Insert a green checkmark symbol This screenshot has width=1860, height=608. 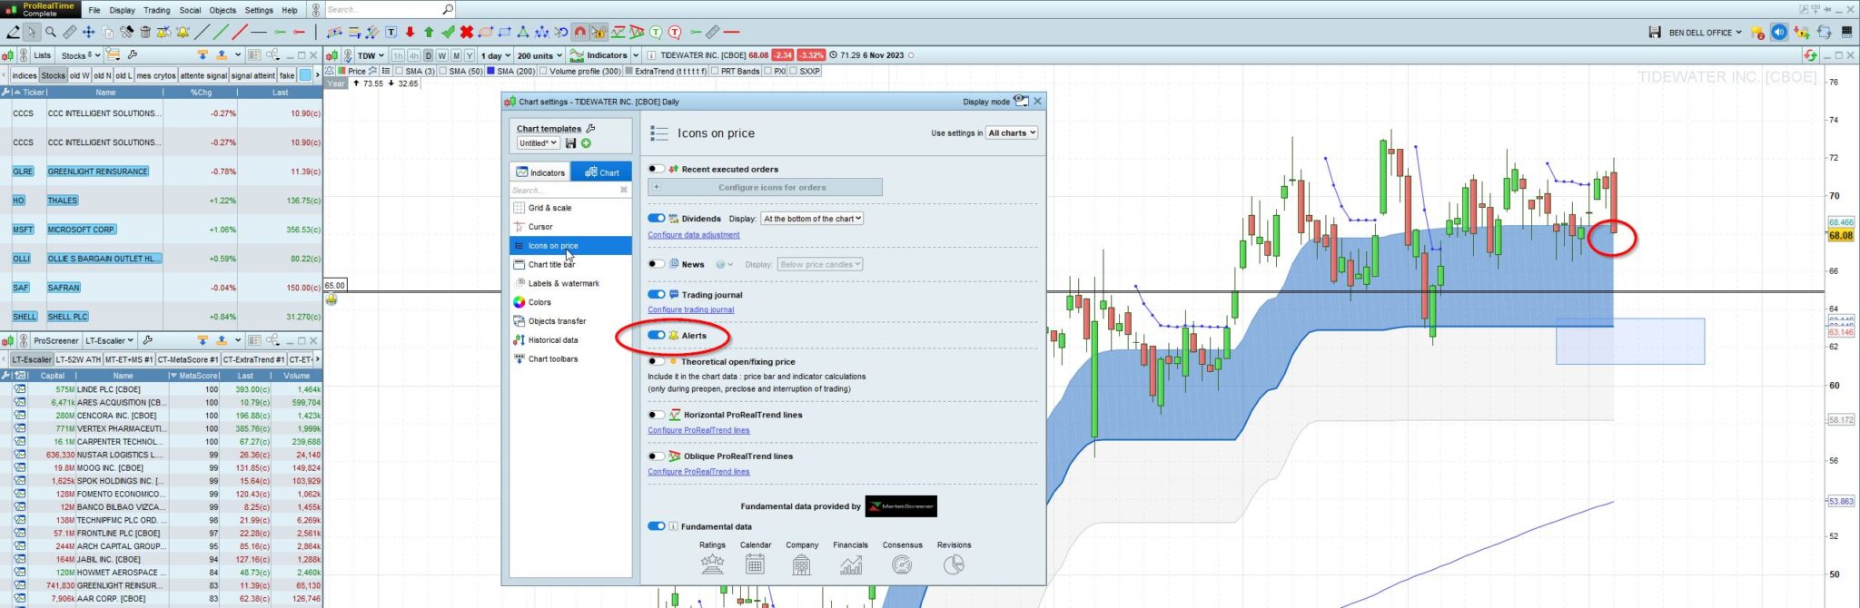(448, 32)
